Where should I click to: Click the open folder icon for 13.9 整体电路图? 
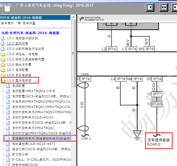(x=3, y=81)
